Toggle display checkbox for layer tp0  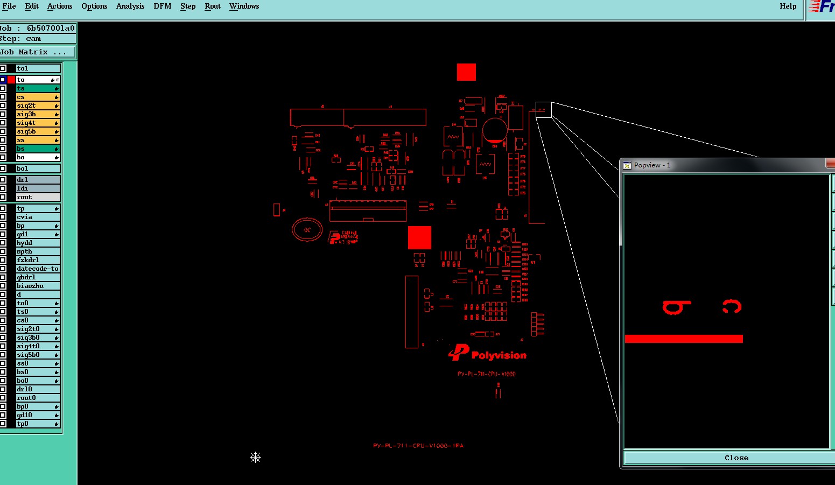(3, 424)
